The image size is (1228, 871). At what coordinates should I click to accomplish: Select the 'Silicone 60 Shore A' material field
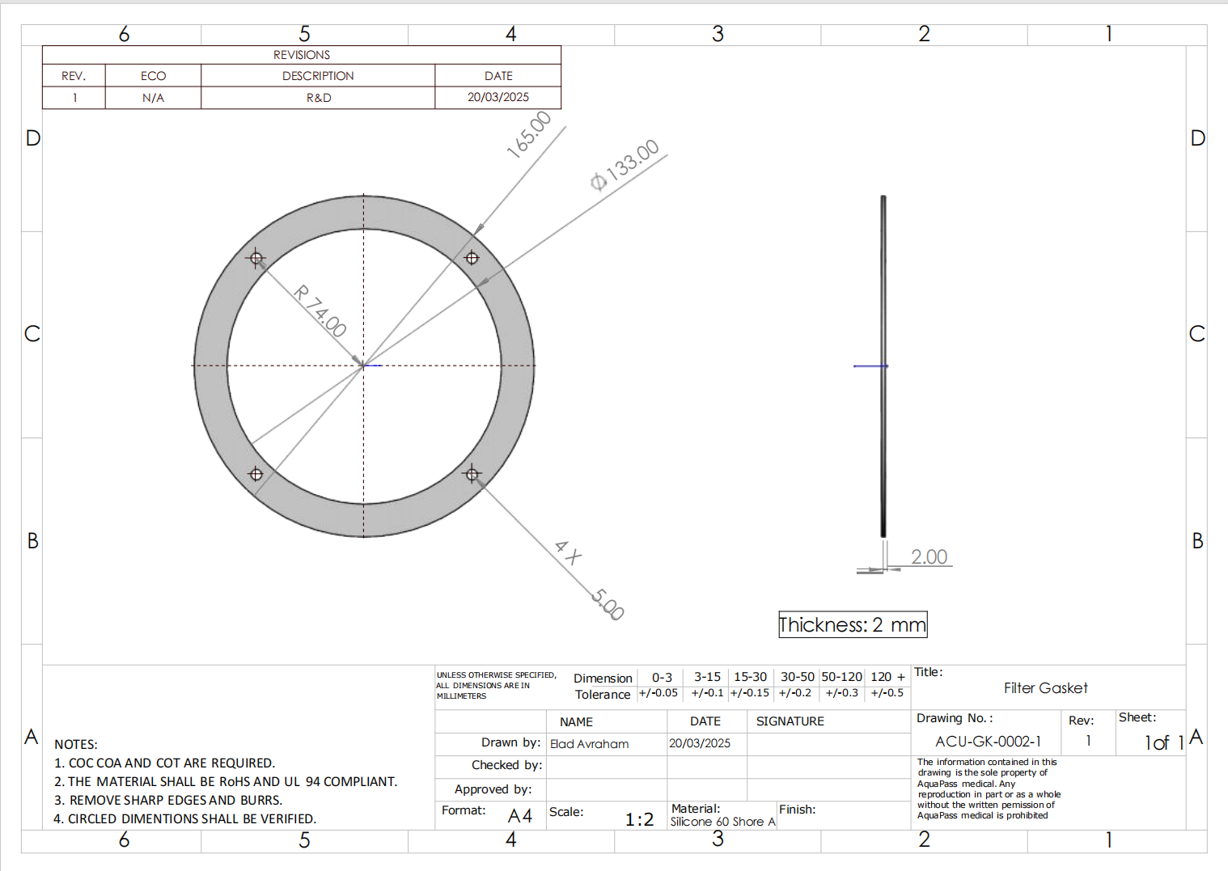(722, 822)
